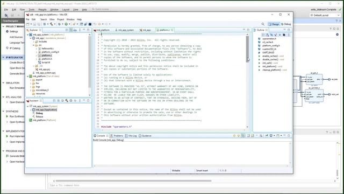The image size is (344, 194).
Task: Click the Debug bug icon in Vitis toolbar
Action: click(x=59, y=24)
